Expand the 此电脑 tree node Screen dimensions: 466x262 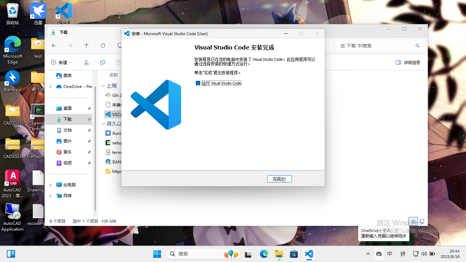[x=50, y=185]
